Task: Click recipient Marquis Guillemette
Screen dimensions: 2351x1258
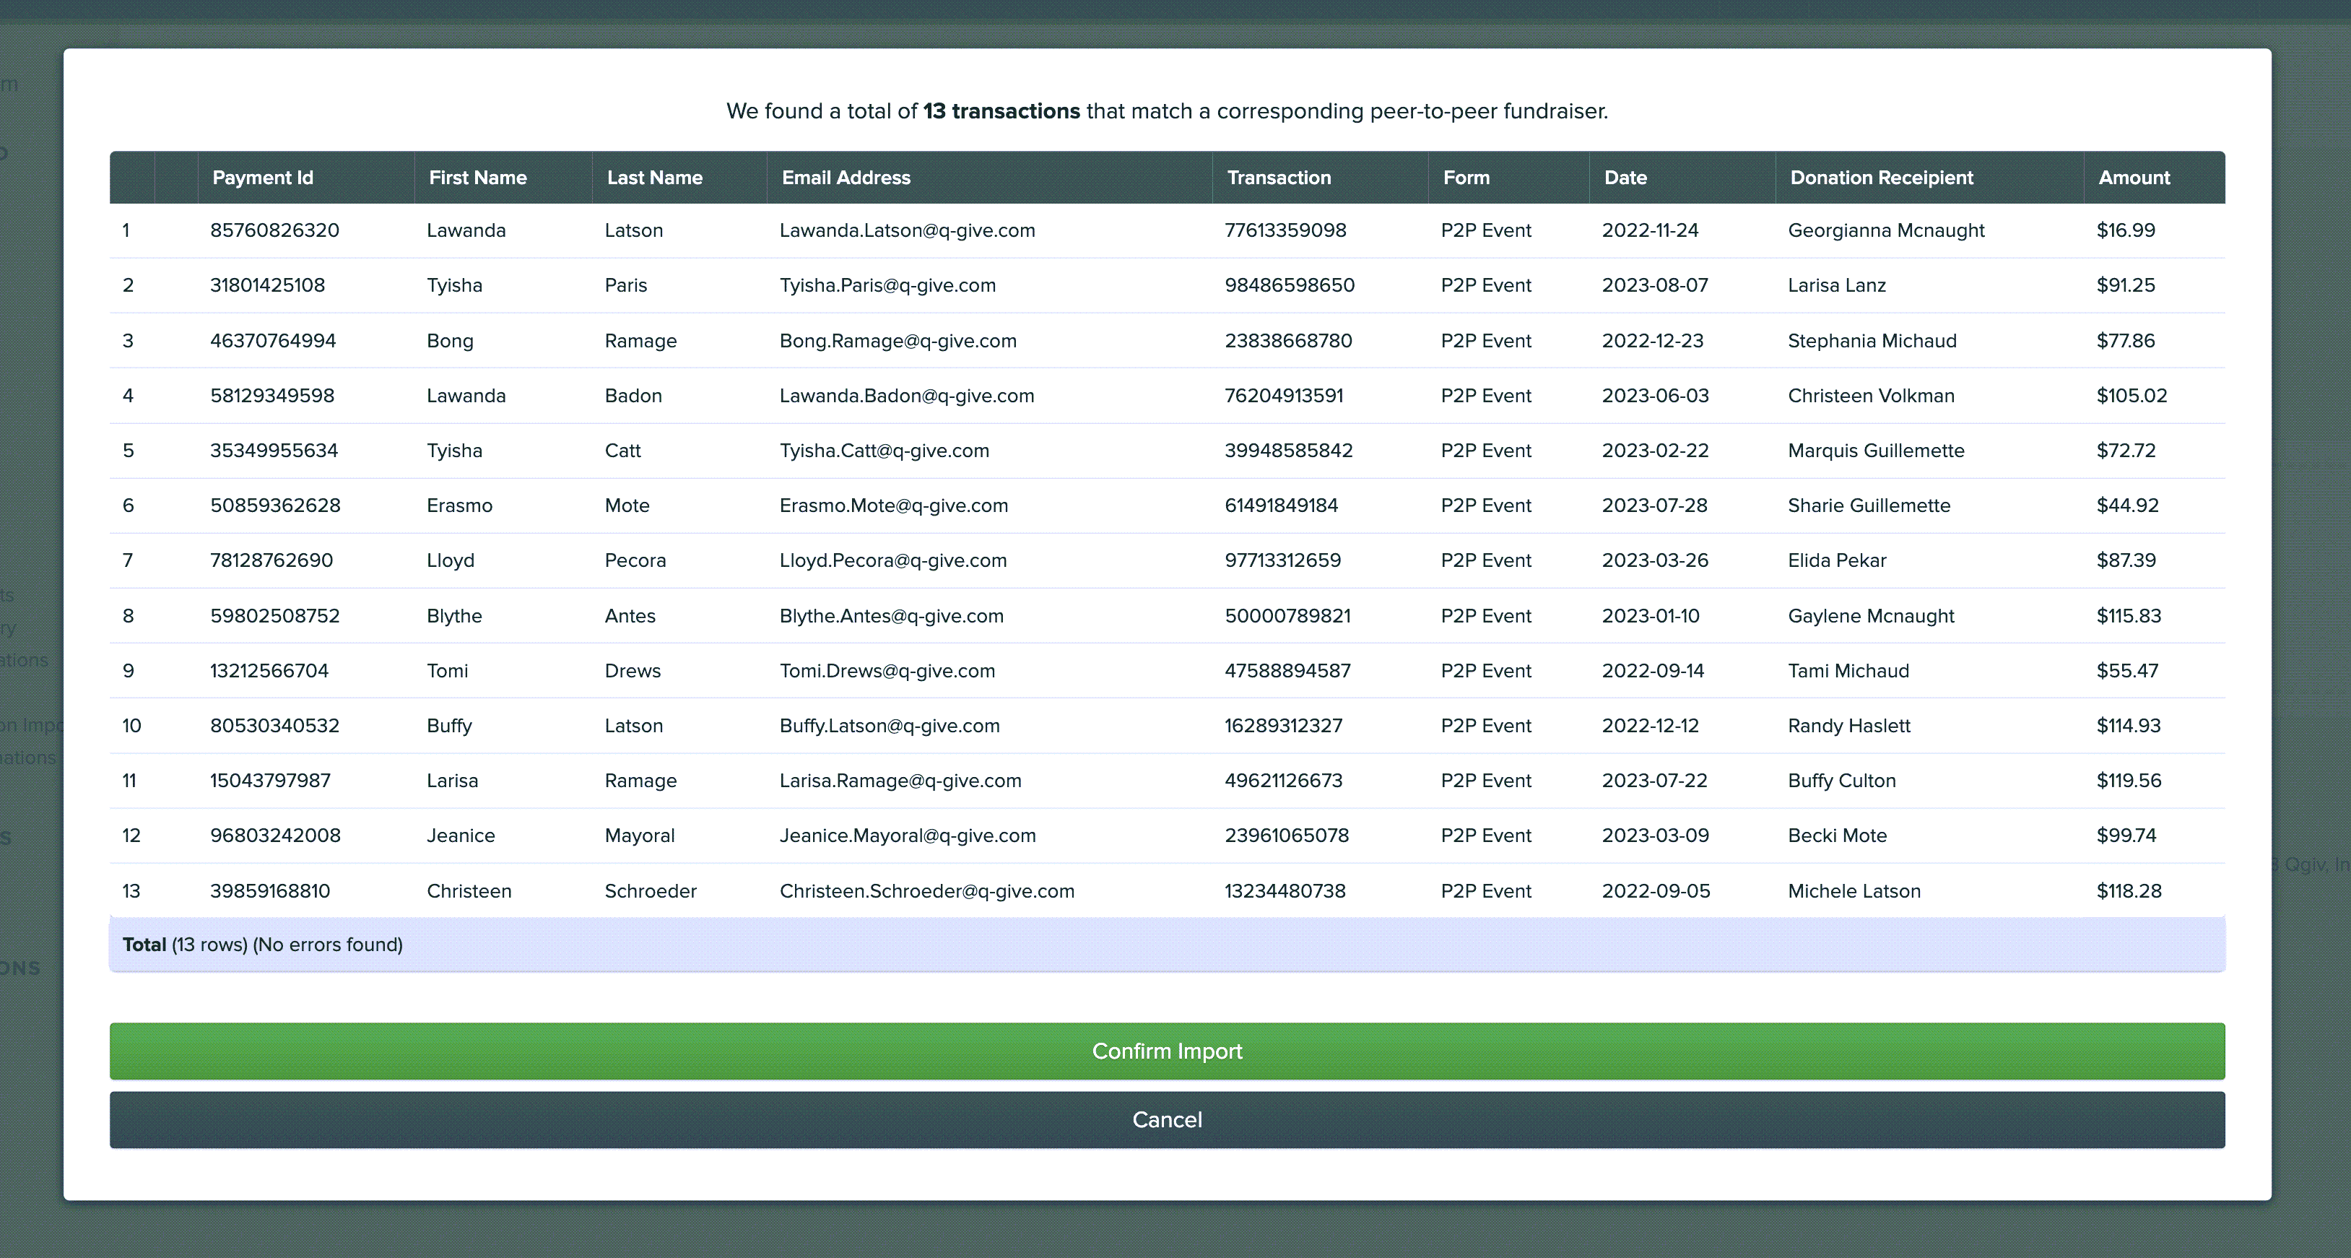Action: pos(1877,450)
